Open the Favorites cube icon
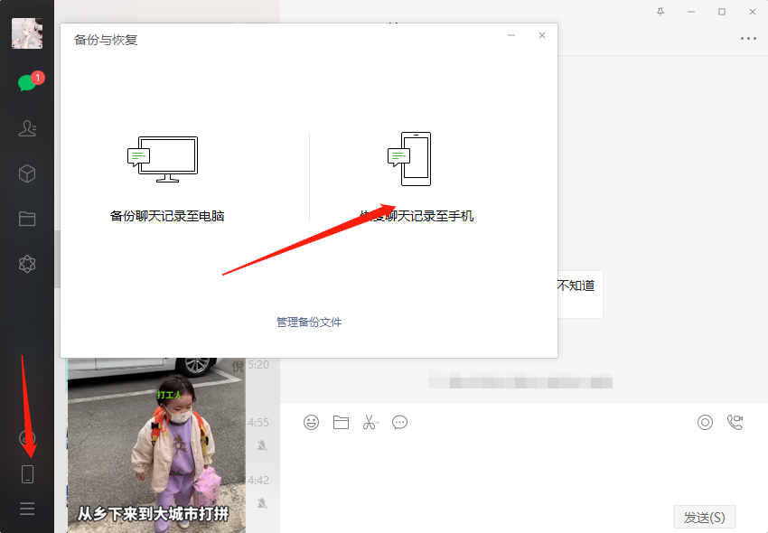Viewport: 768px width, 533px height. tap(27, 173)
